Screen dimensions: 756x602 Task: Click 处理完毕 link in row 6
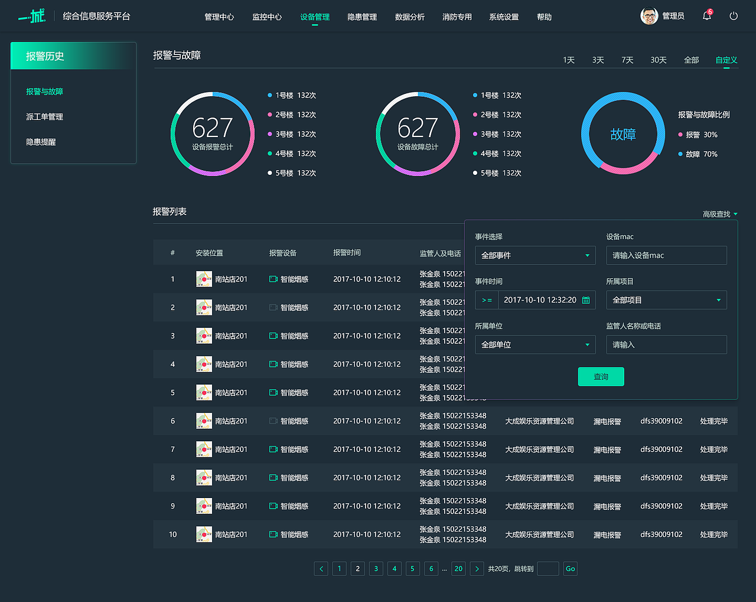(714, 421)
